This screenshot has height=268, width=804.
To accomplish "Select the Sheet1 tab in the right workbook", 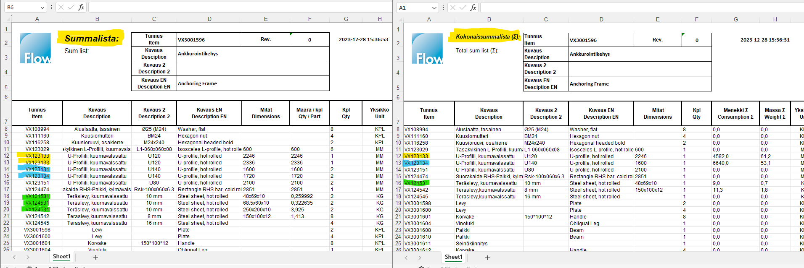I will tap(453, 257).
